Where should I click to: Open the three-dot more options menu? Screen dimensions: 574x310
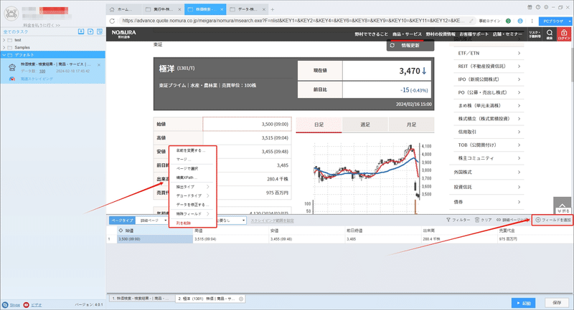pyautogui.click(x=532, y=21)
